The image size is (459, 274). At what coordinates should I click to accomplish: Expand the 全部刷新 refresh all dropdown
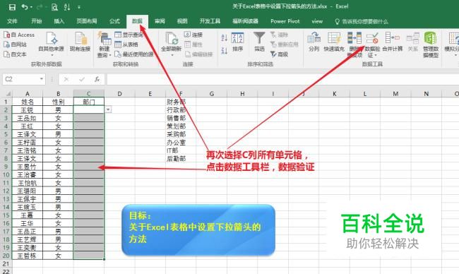(x=172, y=55)
